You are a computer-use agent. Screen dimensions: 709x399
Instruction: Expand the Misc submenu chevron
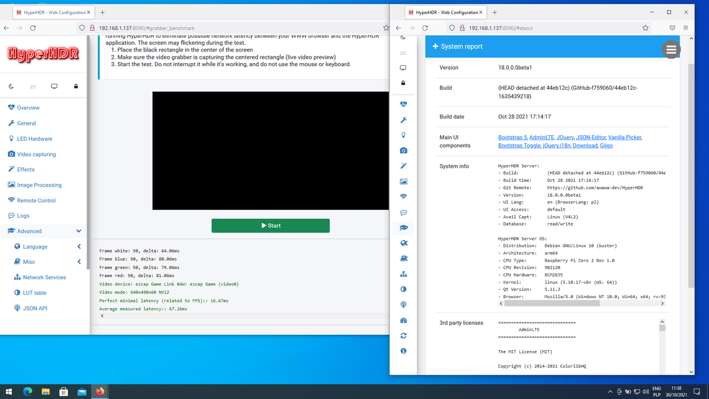tap(79, 262)
